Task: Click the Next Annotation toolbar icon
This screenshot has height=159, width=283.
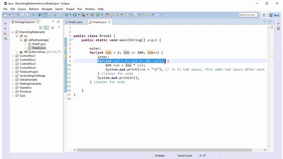Action: 126,15
